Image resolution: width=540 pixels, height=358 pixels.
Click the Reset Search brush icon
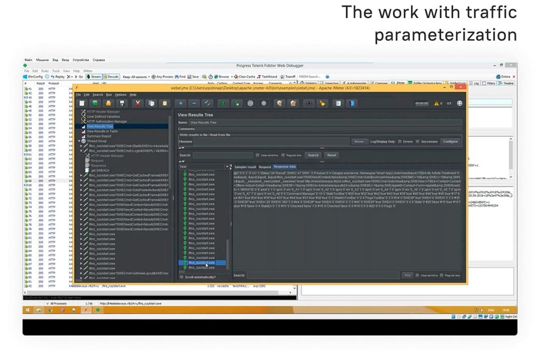point(322,103)
